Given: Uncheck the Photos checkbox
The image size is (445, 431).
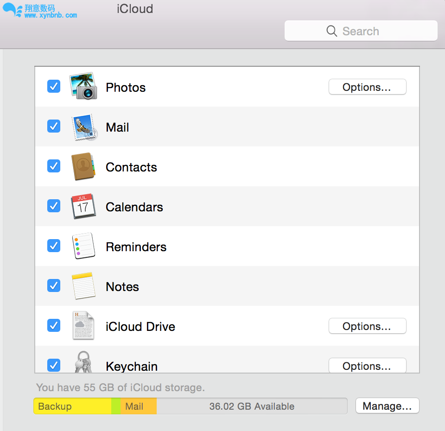Looking at the screenshot, I should point(54,86).
